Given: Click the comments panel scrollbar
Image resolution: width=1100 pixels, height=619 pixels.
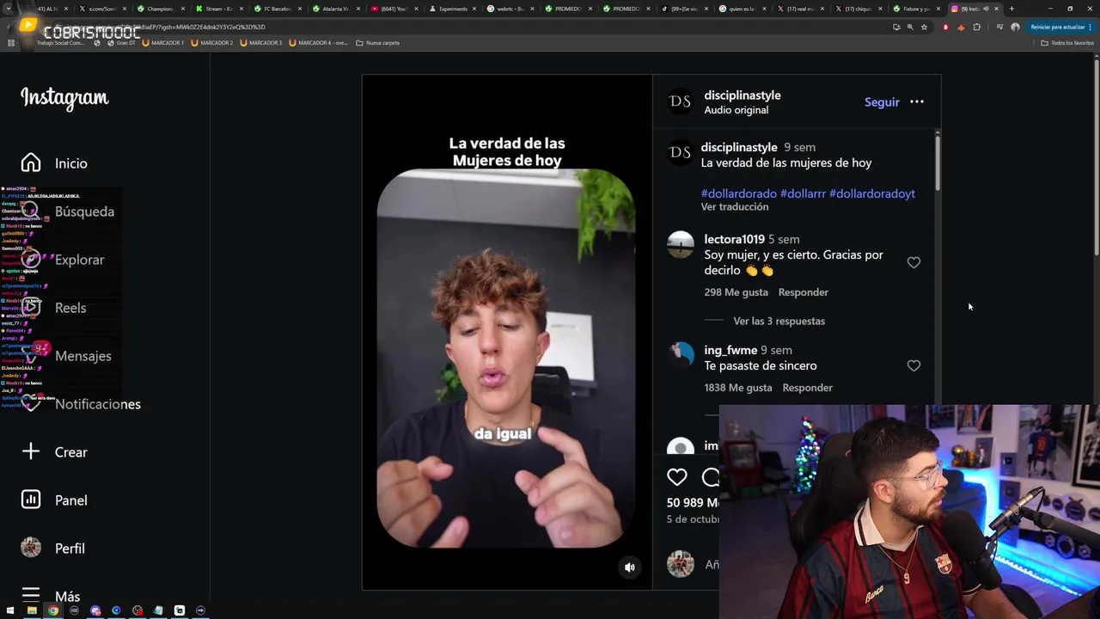Looking at the screenshot, I should tap(937, 162).
